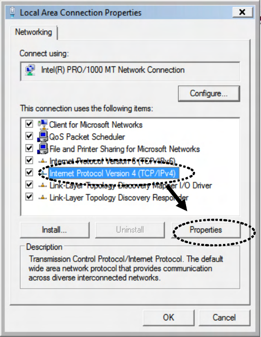Click the QoS Packet Scheduler icon
This screenshot has width=261, height=337.
click(43, 137)
